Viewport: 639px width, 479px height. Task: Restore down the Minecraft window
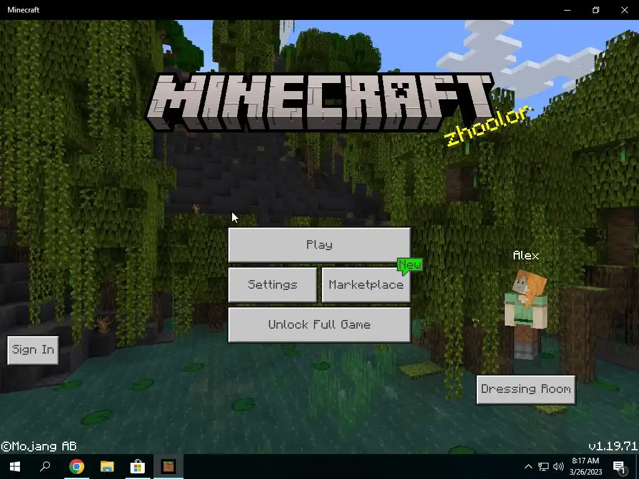[x=596, y=10]
